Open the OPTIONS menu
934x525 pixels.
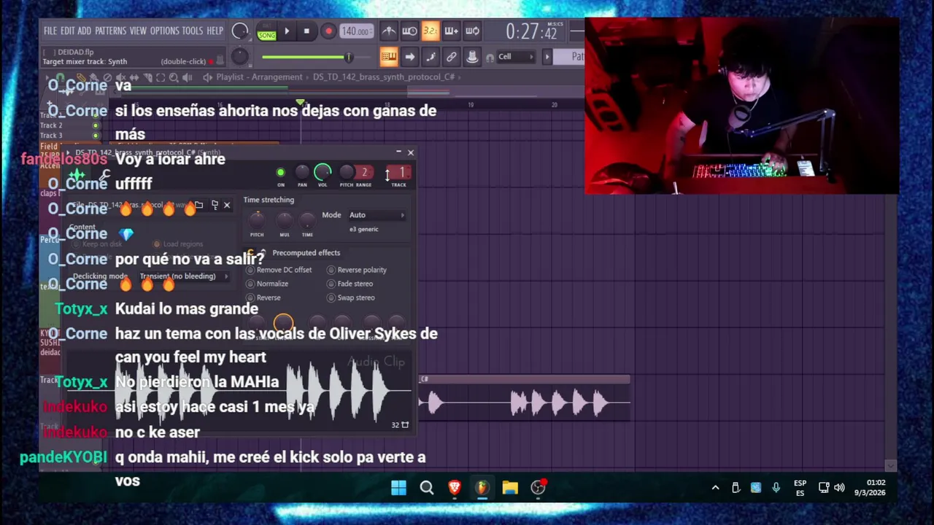(164, 31)
